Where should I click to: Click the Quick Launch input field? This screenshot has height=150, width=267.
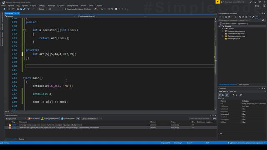(237, 2)
